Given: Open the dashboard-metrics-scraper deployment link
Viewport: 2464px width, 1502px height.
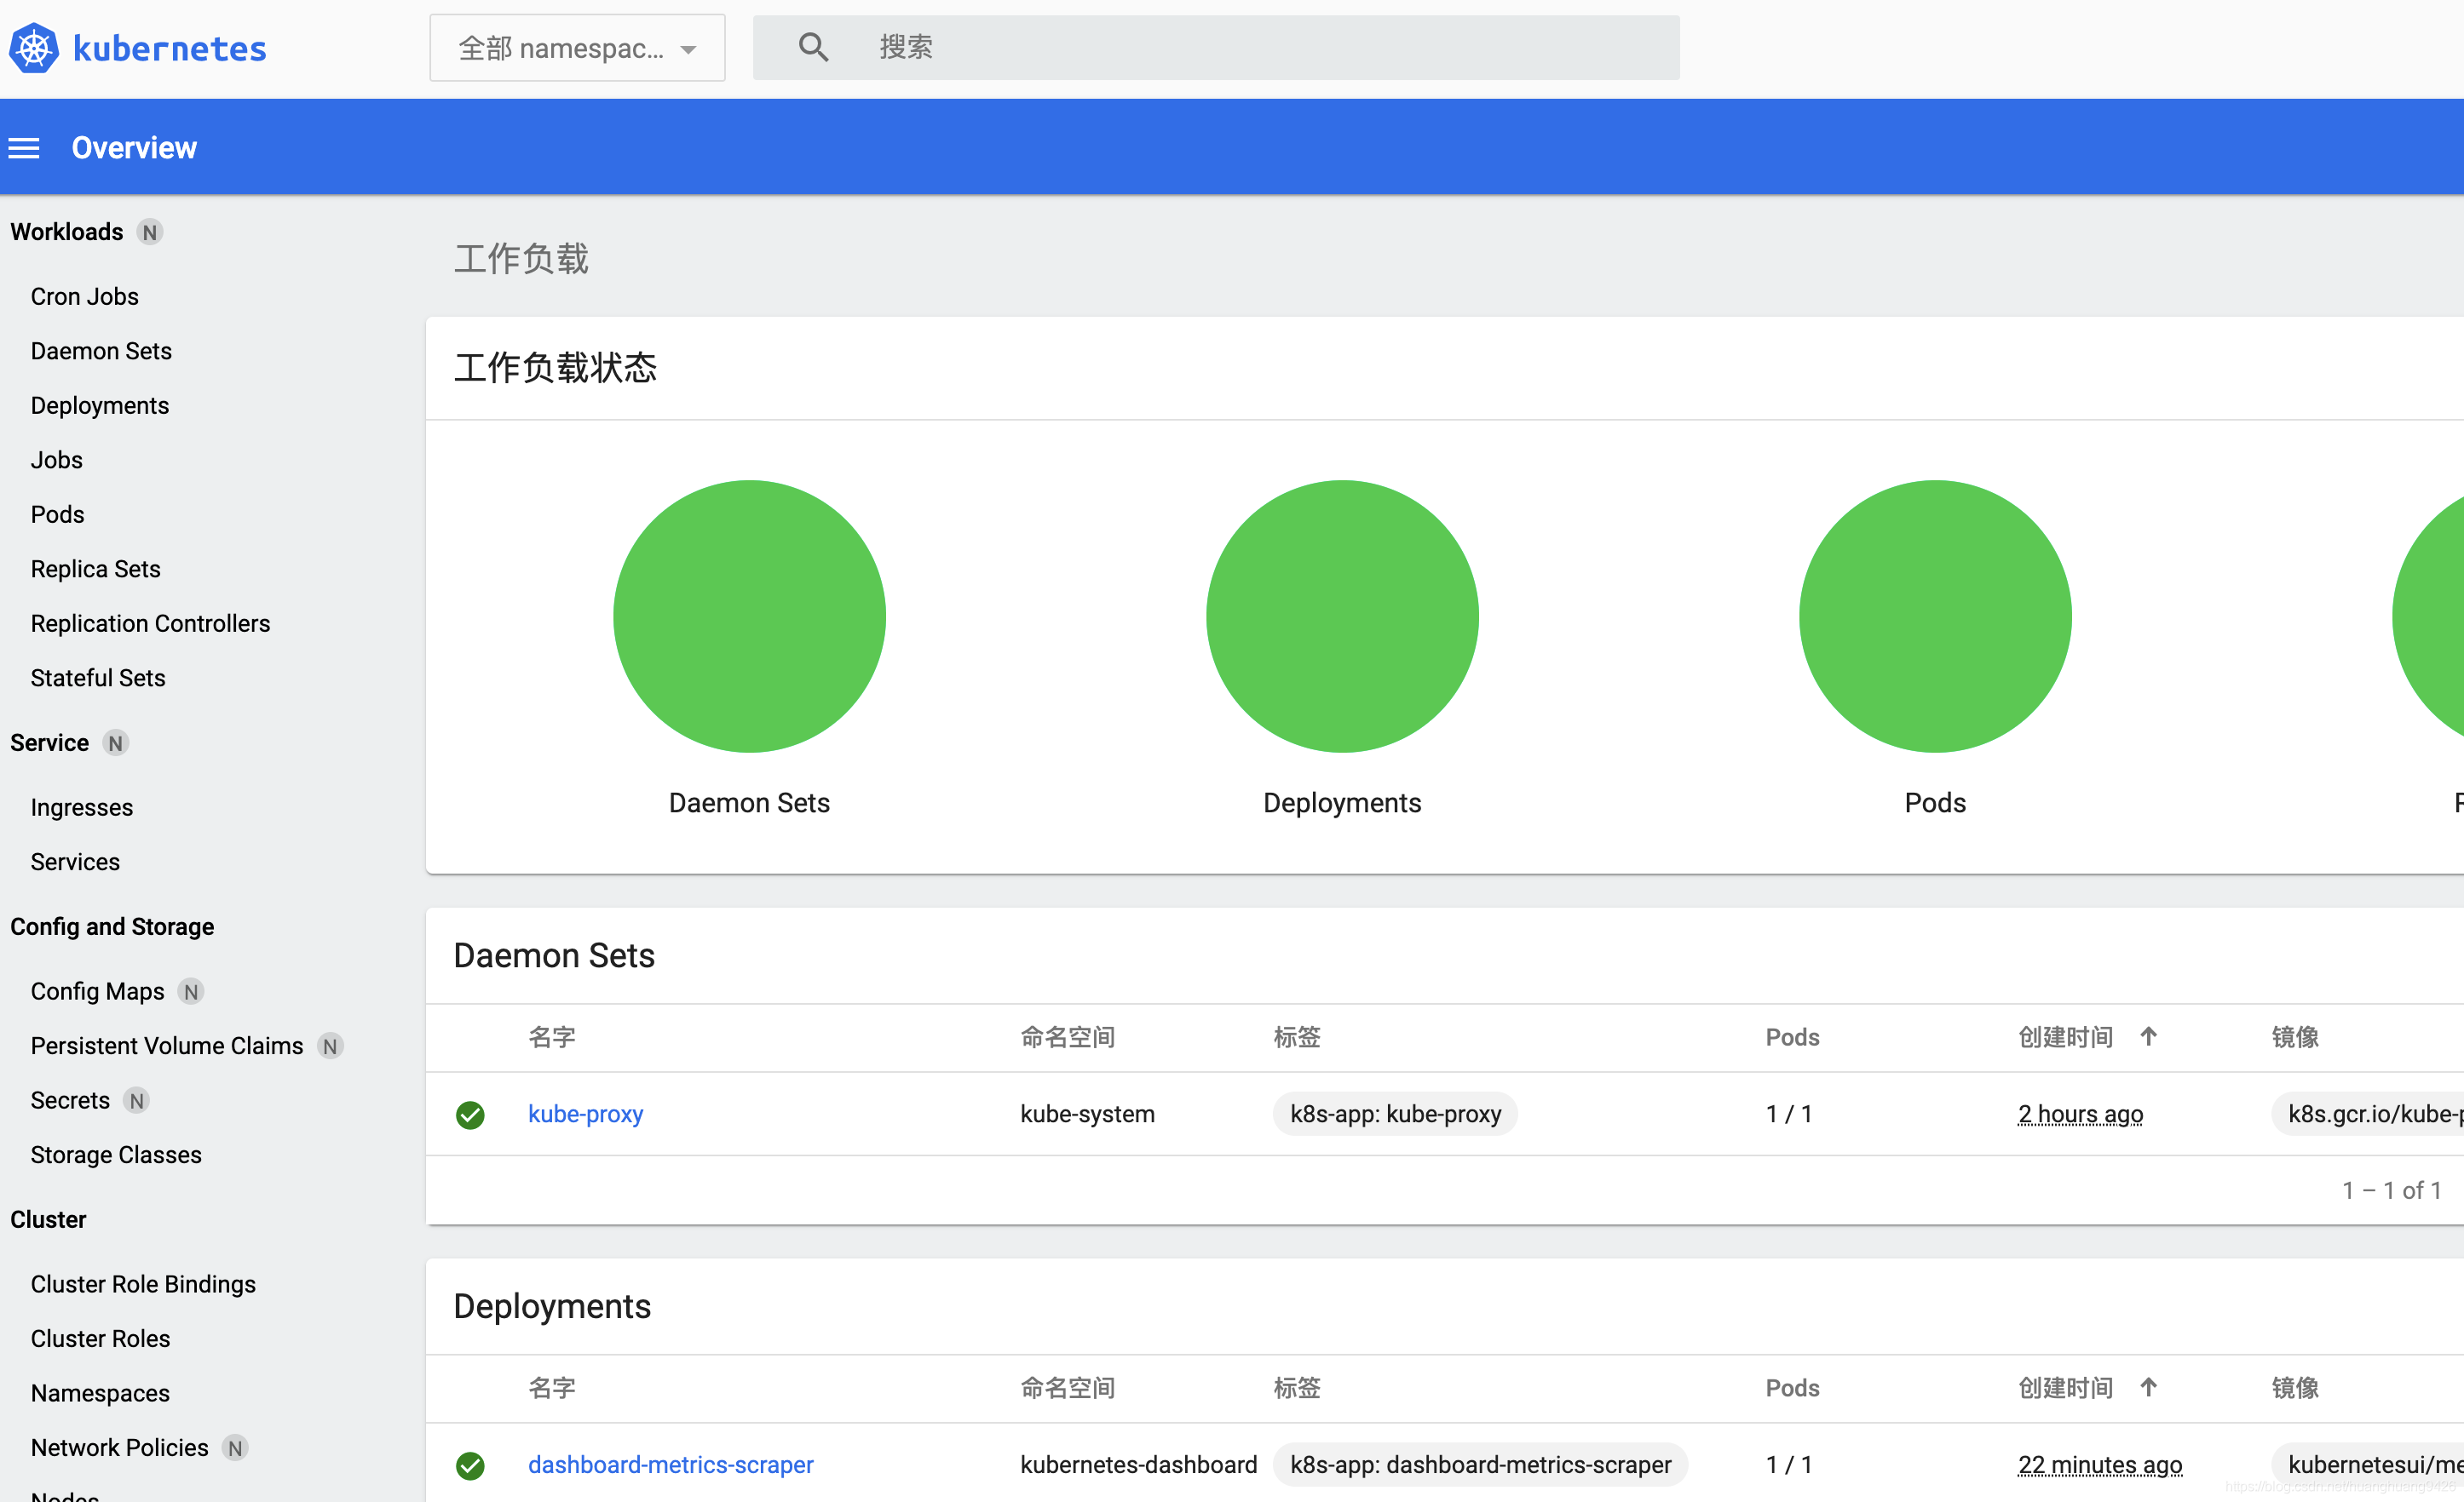Looking at the screenshot, I should click(x=670, y=1465).
